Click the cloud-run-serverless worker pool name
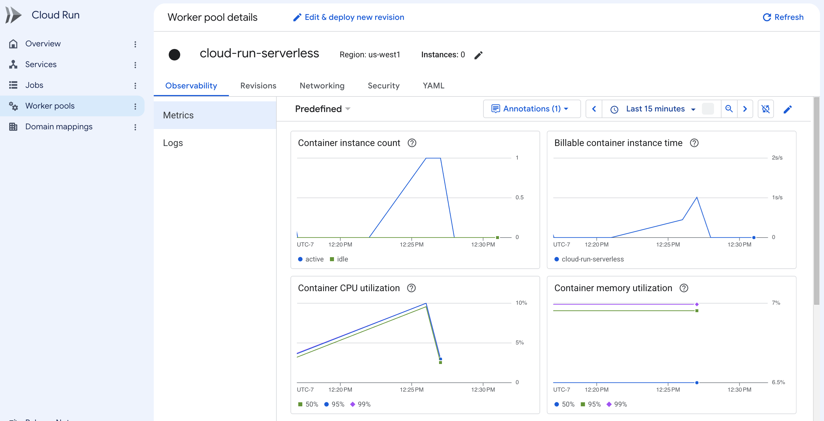 pyautogui.click(x=259, y=53)
